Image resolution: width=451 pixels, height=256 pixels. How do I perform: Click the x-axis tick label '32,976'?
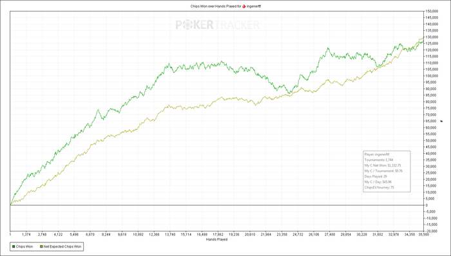(x=394, y=235)
